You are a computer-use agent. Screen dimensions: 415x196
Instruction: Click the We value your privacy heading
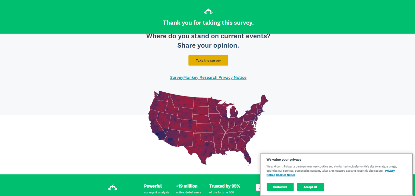click(x=284, y=159)
